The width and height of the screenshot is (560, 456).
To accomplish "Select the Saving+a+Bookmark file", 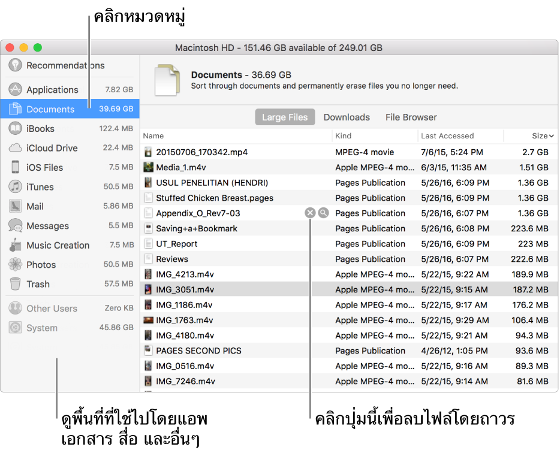I will tap(197, 228).
